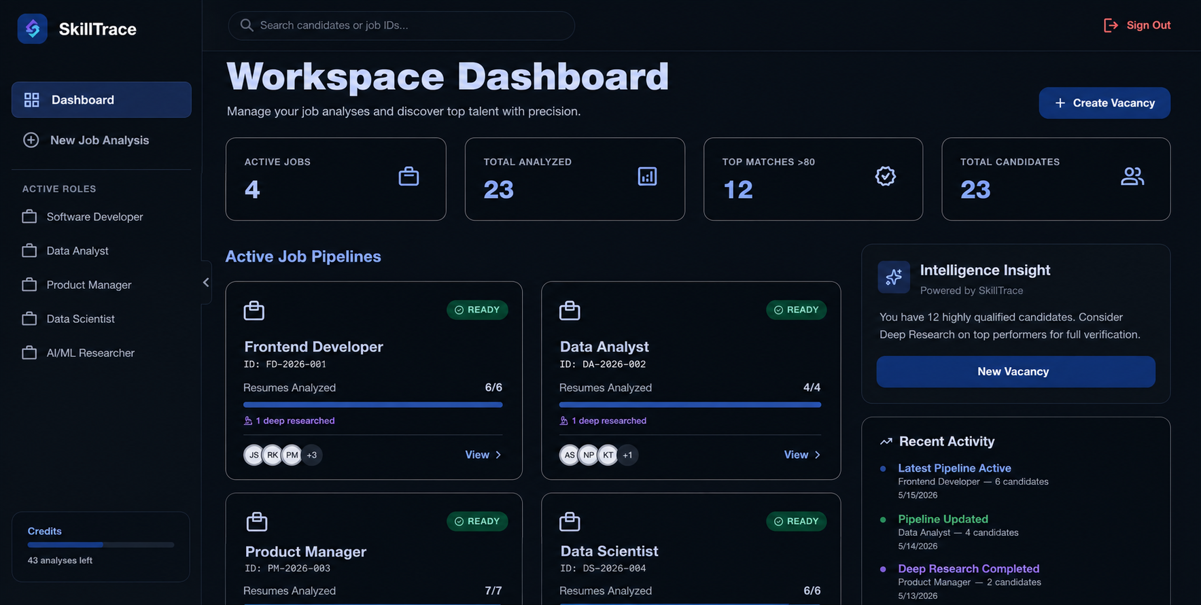Collapse the sidebar with the chevron handle
The image size is (1201, 605).
click(206, 282)
